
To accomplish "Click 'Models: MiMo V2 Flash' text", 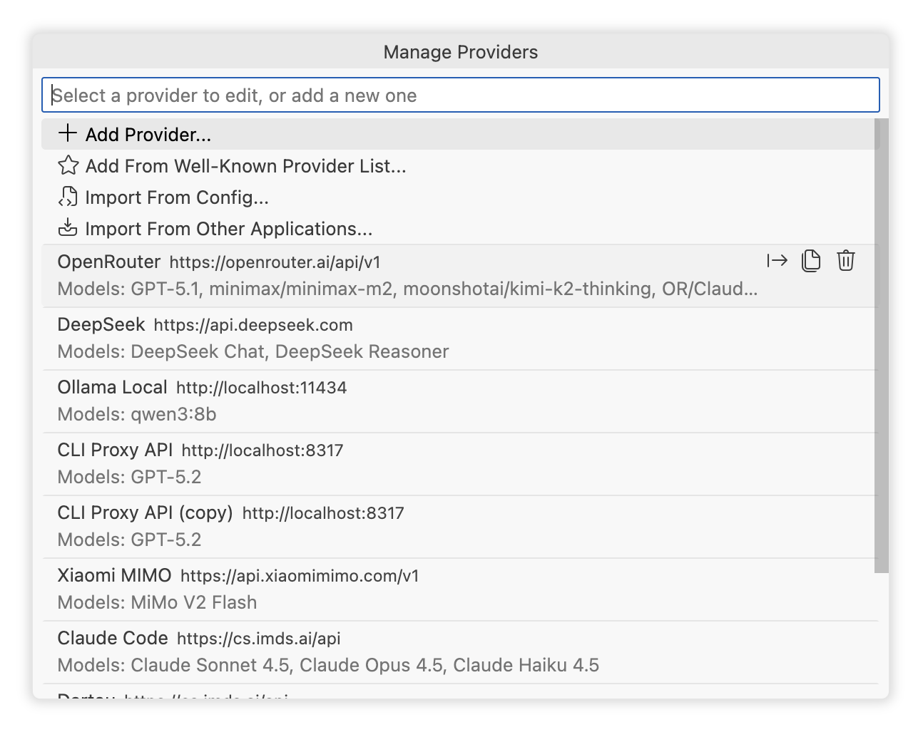I will 157,602.
